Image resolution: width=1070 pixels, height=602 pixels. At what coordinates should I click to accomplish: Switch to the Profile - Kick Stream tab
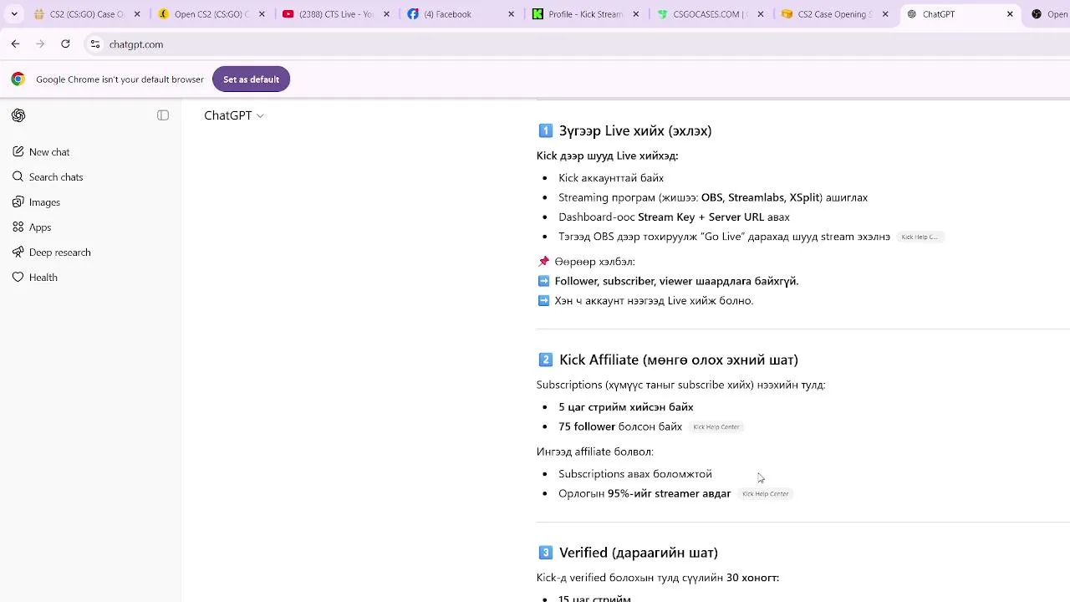(585, 14)
